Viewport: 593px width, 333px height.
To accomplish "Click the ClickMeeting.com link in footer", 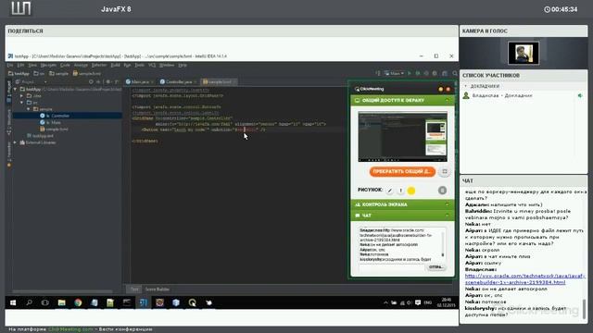I will [x=70, y=329].
